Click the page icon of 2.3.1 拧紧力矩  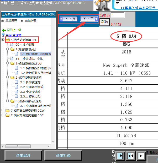17,96
